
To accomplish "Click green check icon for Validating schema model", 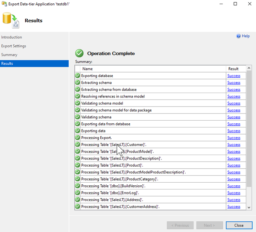I will (77, 103).
